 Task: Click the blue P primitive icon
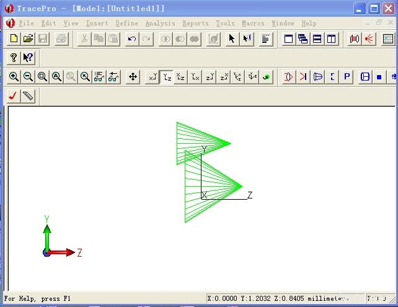click(x=347, y=77)
